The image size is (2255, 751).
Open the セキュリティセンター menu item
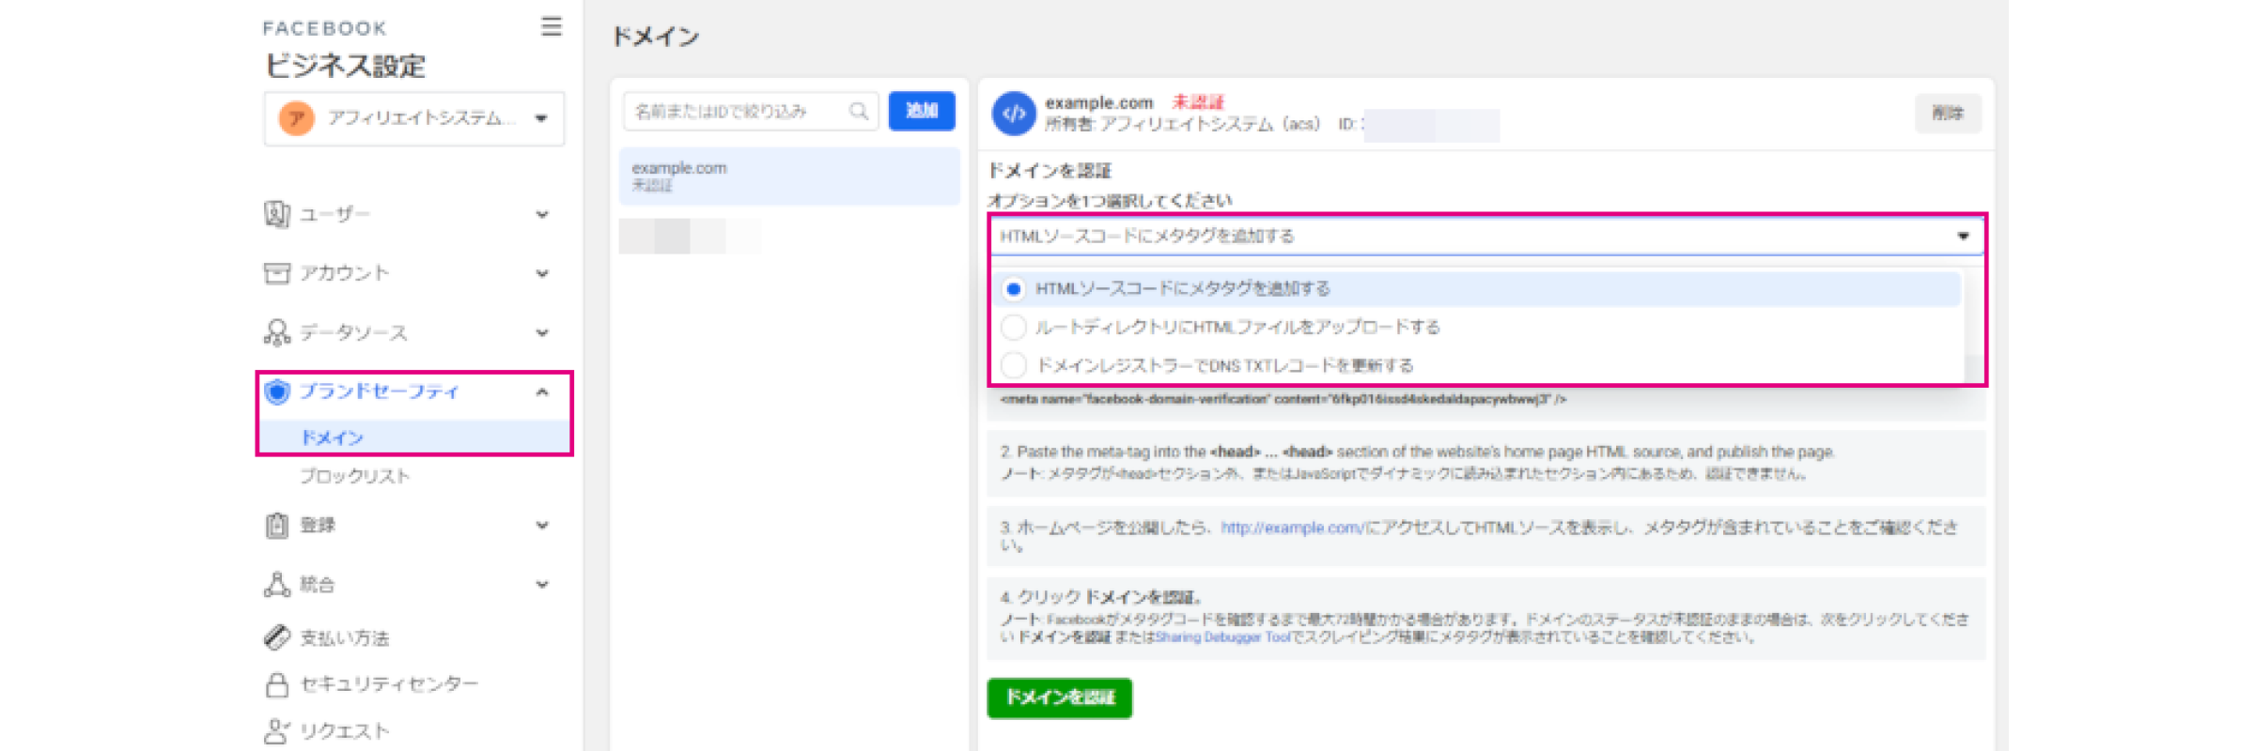coord(389,684)
